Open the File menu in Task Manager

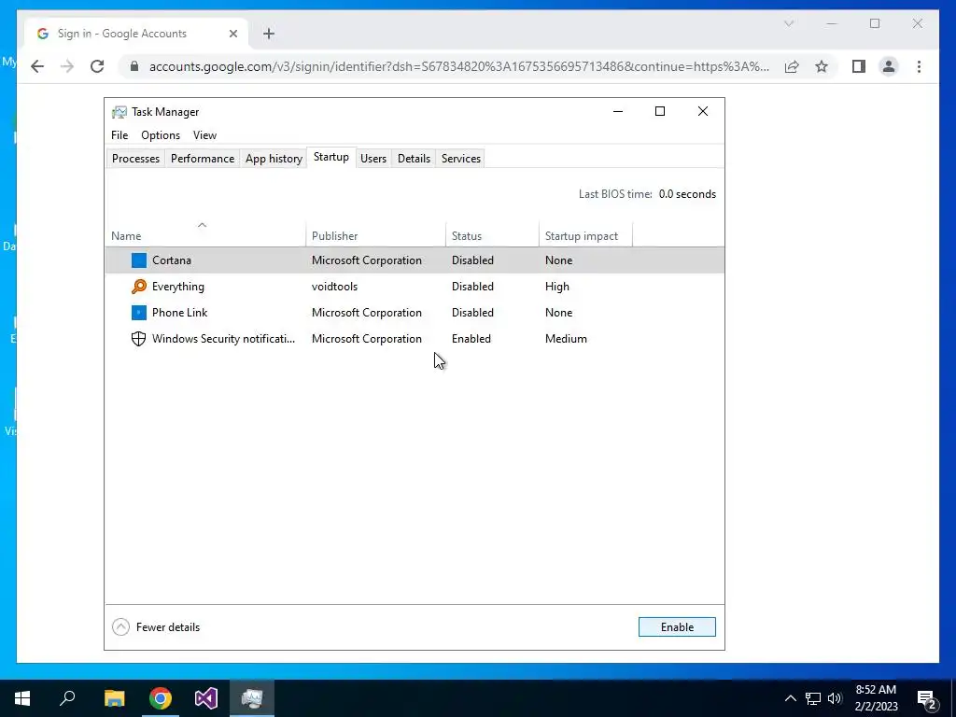click(119, 135)
